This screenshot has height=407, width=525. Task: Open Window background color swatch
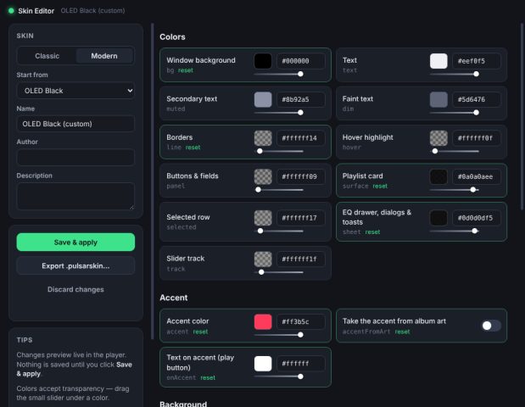[x=263, y=61]
